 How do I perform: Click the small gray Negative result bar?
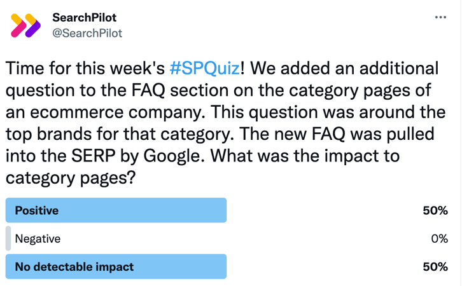point(8,239)
